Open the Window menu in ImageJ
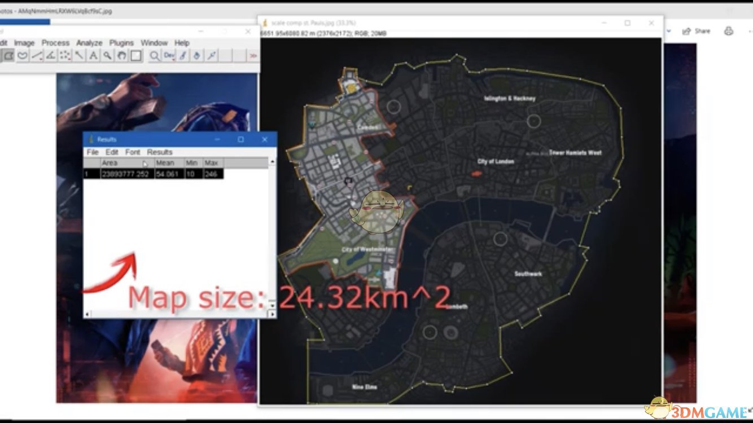The height and width of the screenshot is (423, 753). 154,43
